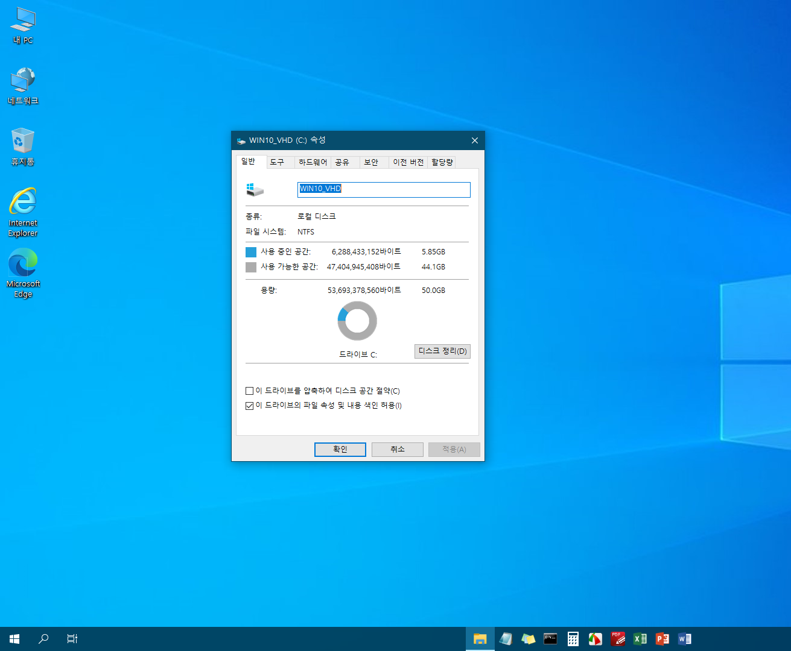Click the disk usage donut chart
The width and height of the screenshot is (791, 651).
click(357, 321)
